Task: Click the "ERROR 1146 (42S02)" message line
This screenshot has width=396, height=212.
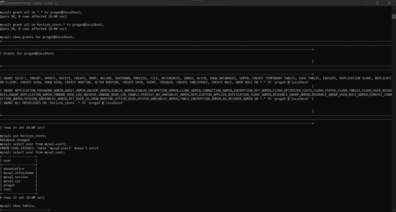Action: [x=49, y=148]
